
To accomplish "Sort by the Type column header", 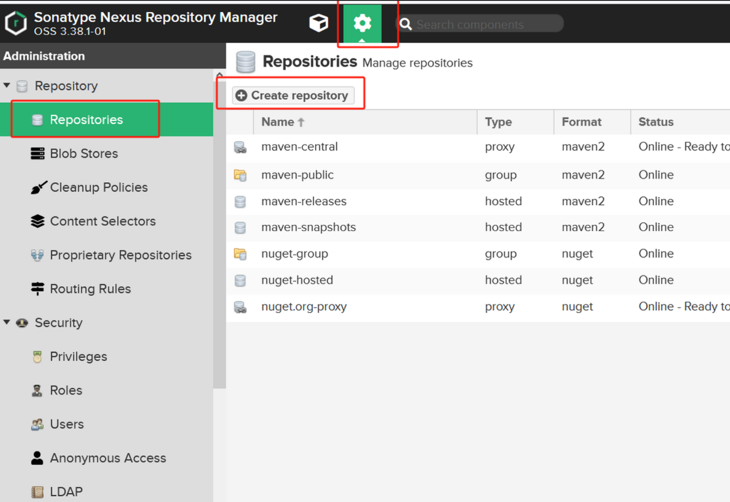I will [x=515, y=122].
